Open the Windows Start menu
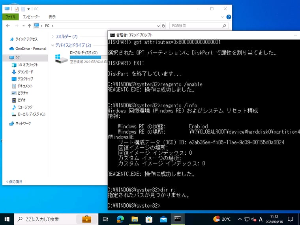300x225 pixels. tap(7, 219)
